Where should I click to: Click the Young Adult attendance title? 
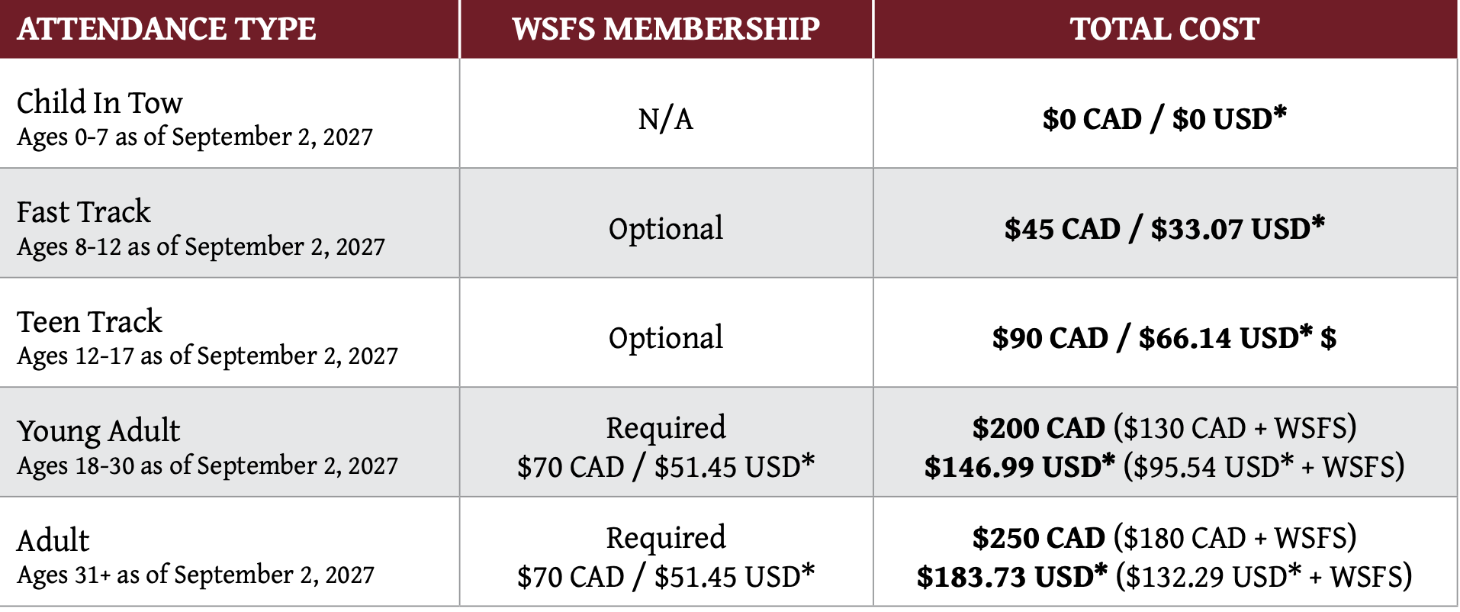click(98, 431)
